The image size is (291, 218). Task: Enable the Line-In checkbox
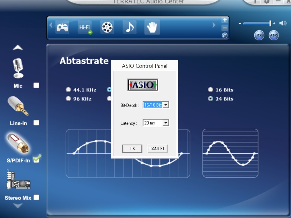point(36,123)
